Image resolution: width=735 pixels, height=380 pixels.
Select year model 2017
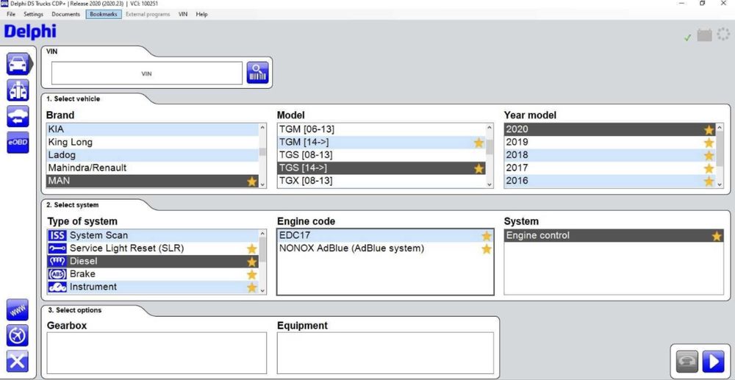tap(610, 168)
